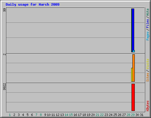Click day "27" on the x-axis
151x118 pixels.
tap(124, 115)
